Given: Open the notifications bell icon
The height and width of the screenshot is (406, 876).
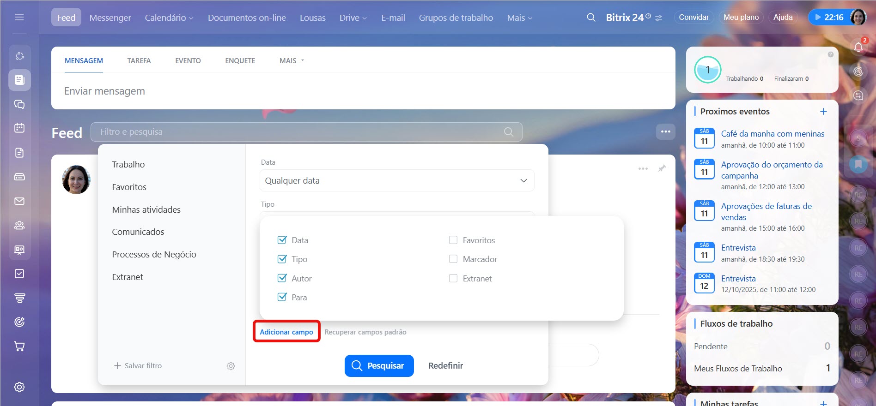Looking at the screenshot, I should [858, 47].
